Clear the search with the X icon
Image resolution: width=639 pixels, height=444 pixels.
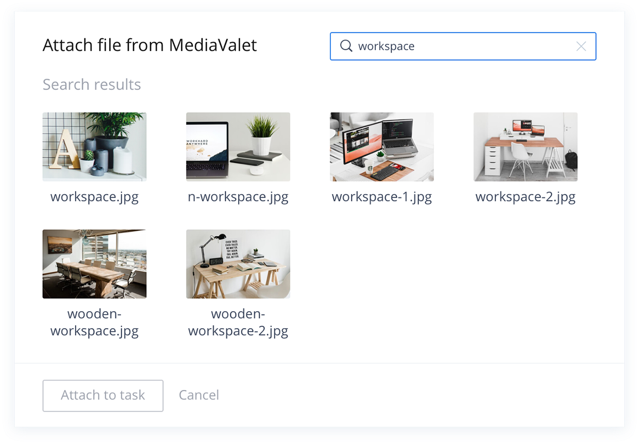[581, 46]
